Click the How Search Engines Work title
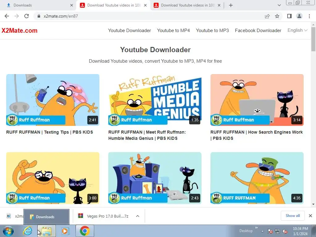 [x=256, y=135]
